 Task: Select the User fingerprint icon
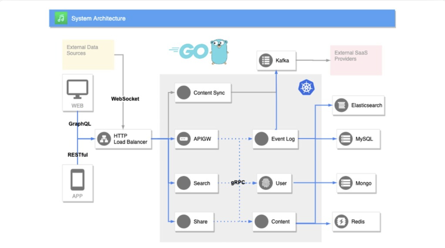266,183
